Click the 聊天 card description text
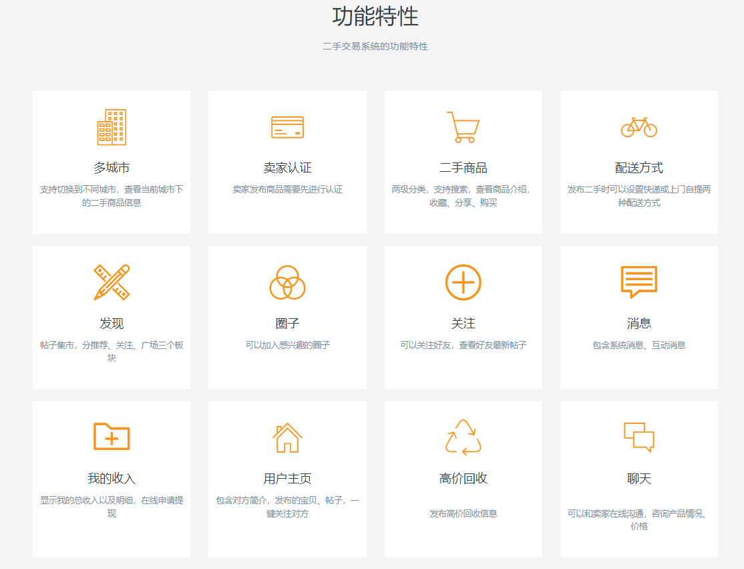 coord(638,520)
